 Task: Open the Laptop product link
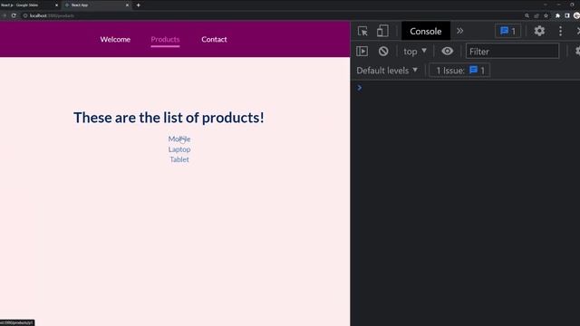(179, 149)
